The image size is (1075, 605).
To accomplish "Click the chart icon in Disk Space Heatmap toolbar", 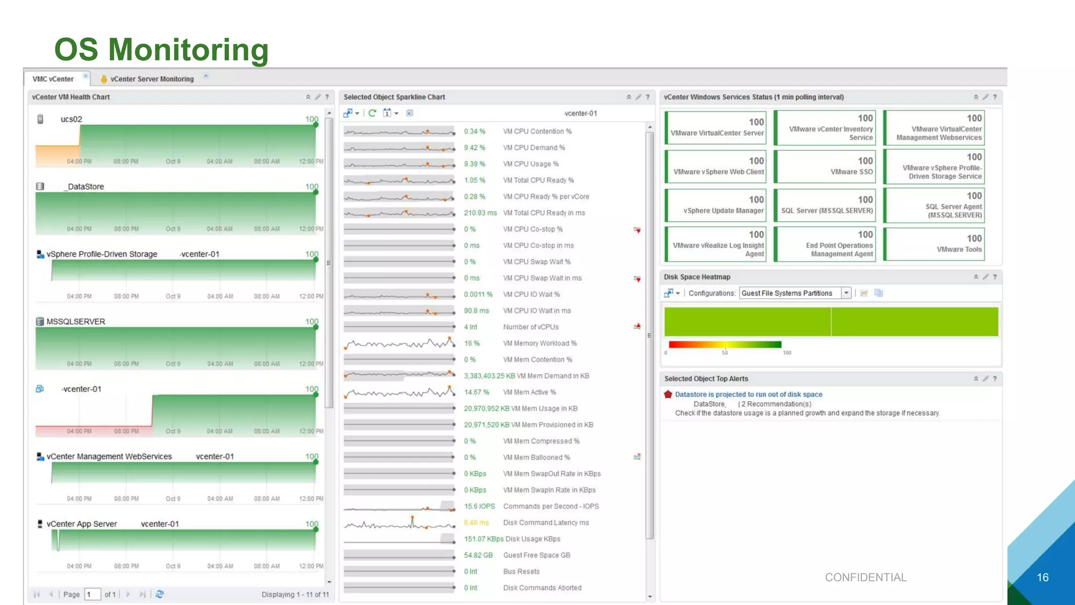I will pyautogui.click(x=864, y=293).
